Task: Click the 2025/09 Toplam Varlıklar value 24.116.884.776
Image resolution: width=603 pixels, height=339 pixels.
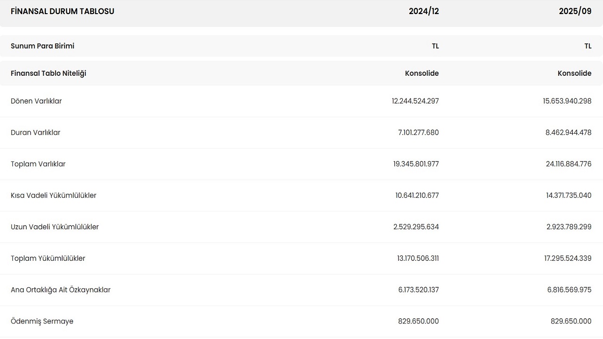Action: tap(568, 164)
